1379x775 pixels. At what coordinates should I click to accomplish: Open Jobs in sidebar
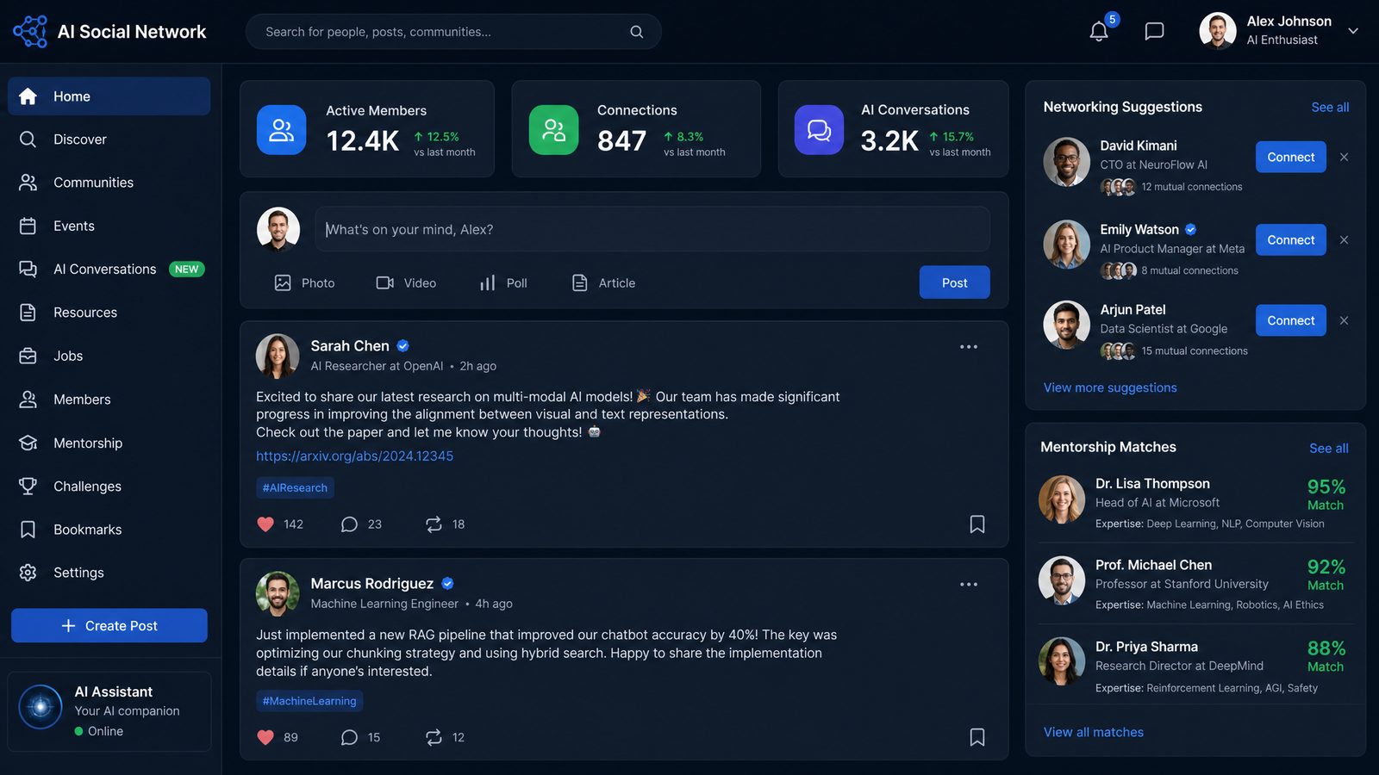109,356
